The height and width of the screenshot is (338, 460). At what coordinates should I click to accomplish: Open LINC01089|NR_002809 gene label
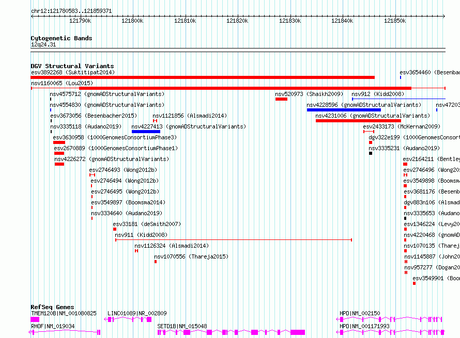(137, 313)
